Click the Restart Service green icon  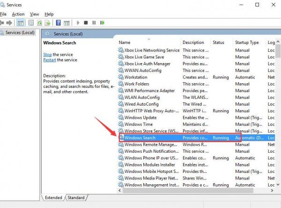pos(102,23)
